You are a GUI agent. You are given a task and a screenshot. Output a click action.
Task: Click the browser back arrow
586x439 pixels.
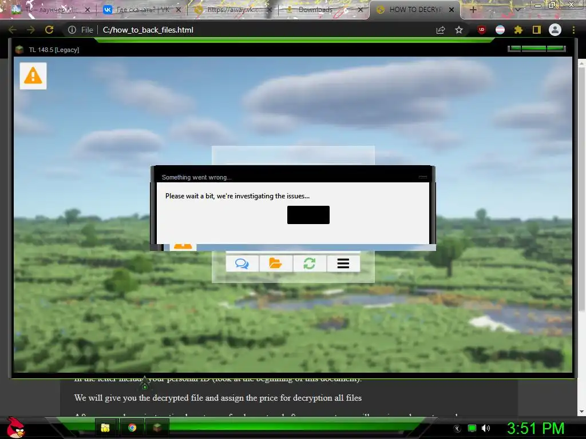click(13, 30)
